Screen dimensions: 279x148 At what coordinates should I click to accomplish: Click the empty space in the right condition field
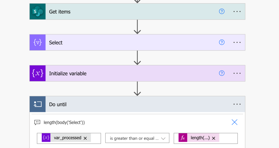[x=228, y=138]
